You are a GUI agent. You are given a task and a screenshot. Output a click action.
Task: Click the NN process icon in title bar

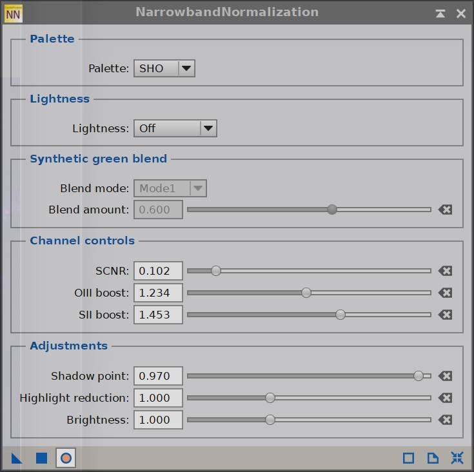click(x=13, y=14)
